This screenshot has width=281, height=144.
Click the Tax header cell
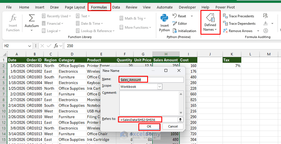pyautogui.click(x=232, y=60)
